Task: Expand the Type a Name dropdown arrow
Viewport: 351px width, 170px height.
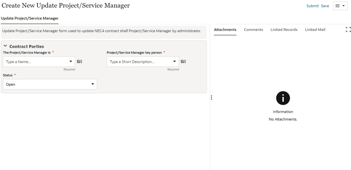Action: pos(71,61)
